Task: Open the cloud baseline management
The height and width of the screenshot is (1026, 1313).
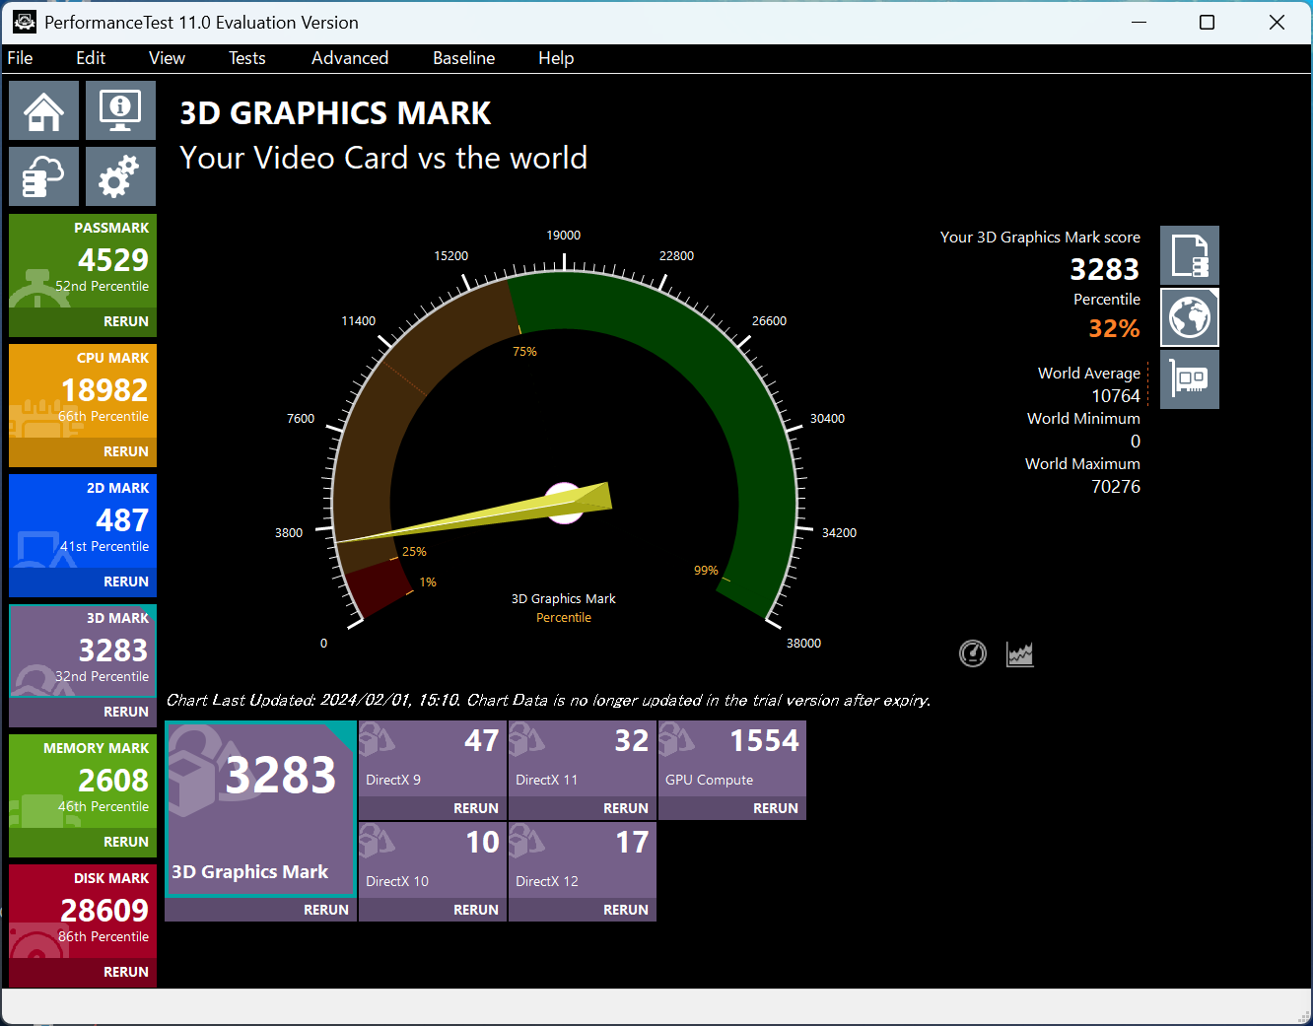Action: tap(43, 175)
